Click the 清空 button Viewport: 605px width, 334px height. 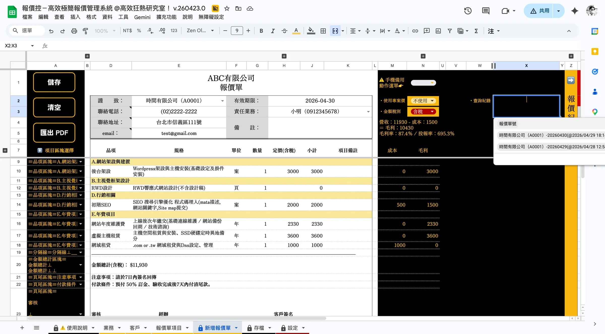click(54, 108)
